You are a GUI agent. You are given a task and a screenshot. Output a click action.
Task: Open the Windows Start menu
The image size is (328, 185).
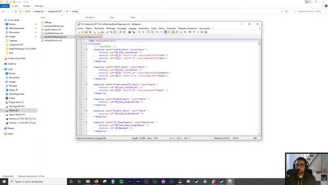click(x=4, y=181)
